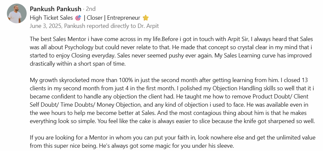Click 'My growth skyrocketed' in second paragraph

[58, 81]
